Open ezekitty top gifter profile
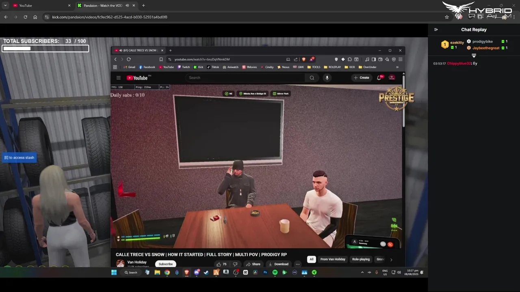This screenshot has width=520, height=292. coord(457,43)
